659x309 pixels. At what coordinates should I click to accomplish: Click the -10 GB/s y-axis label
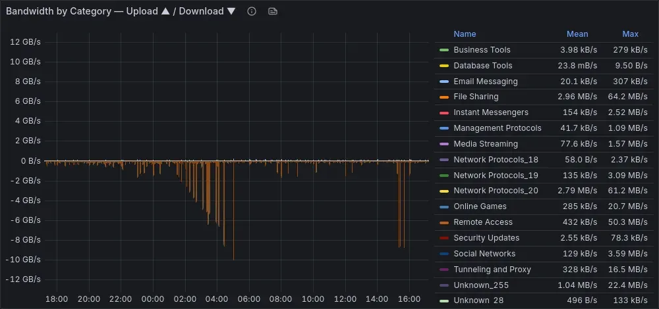coord(23,260)
